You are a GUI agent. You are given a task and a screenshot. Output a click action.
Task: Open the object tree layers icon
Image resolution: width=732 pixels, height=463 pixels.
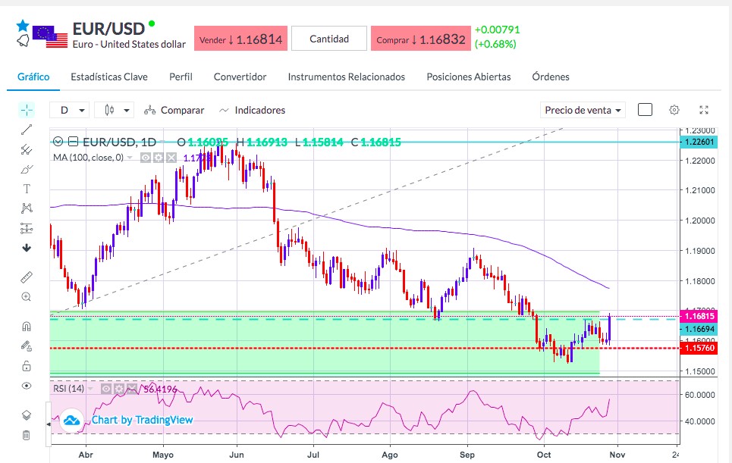(27, 415)
